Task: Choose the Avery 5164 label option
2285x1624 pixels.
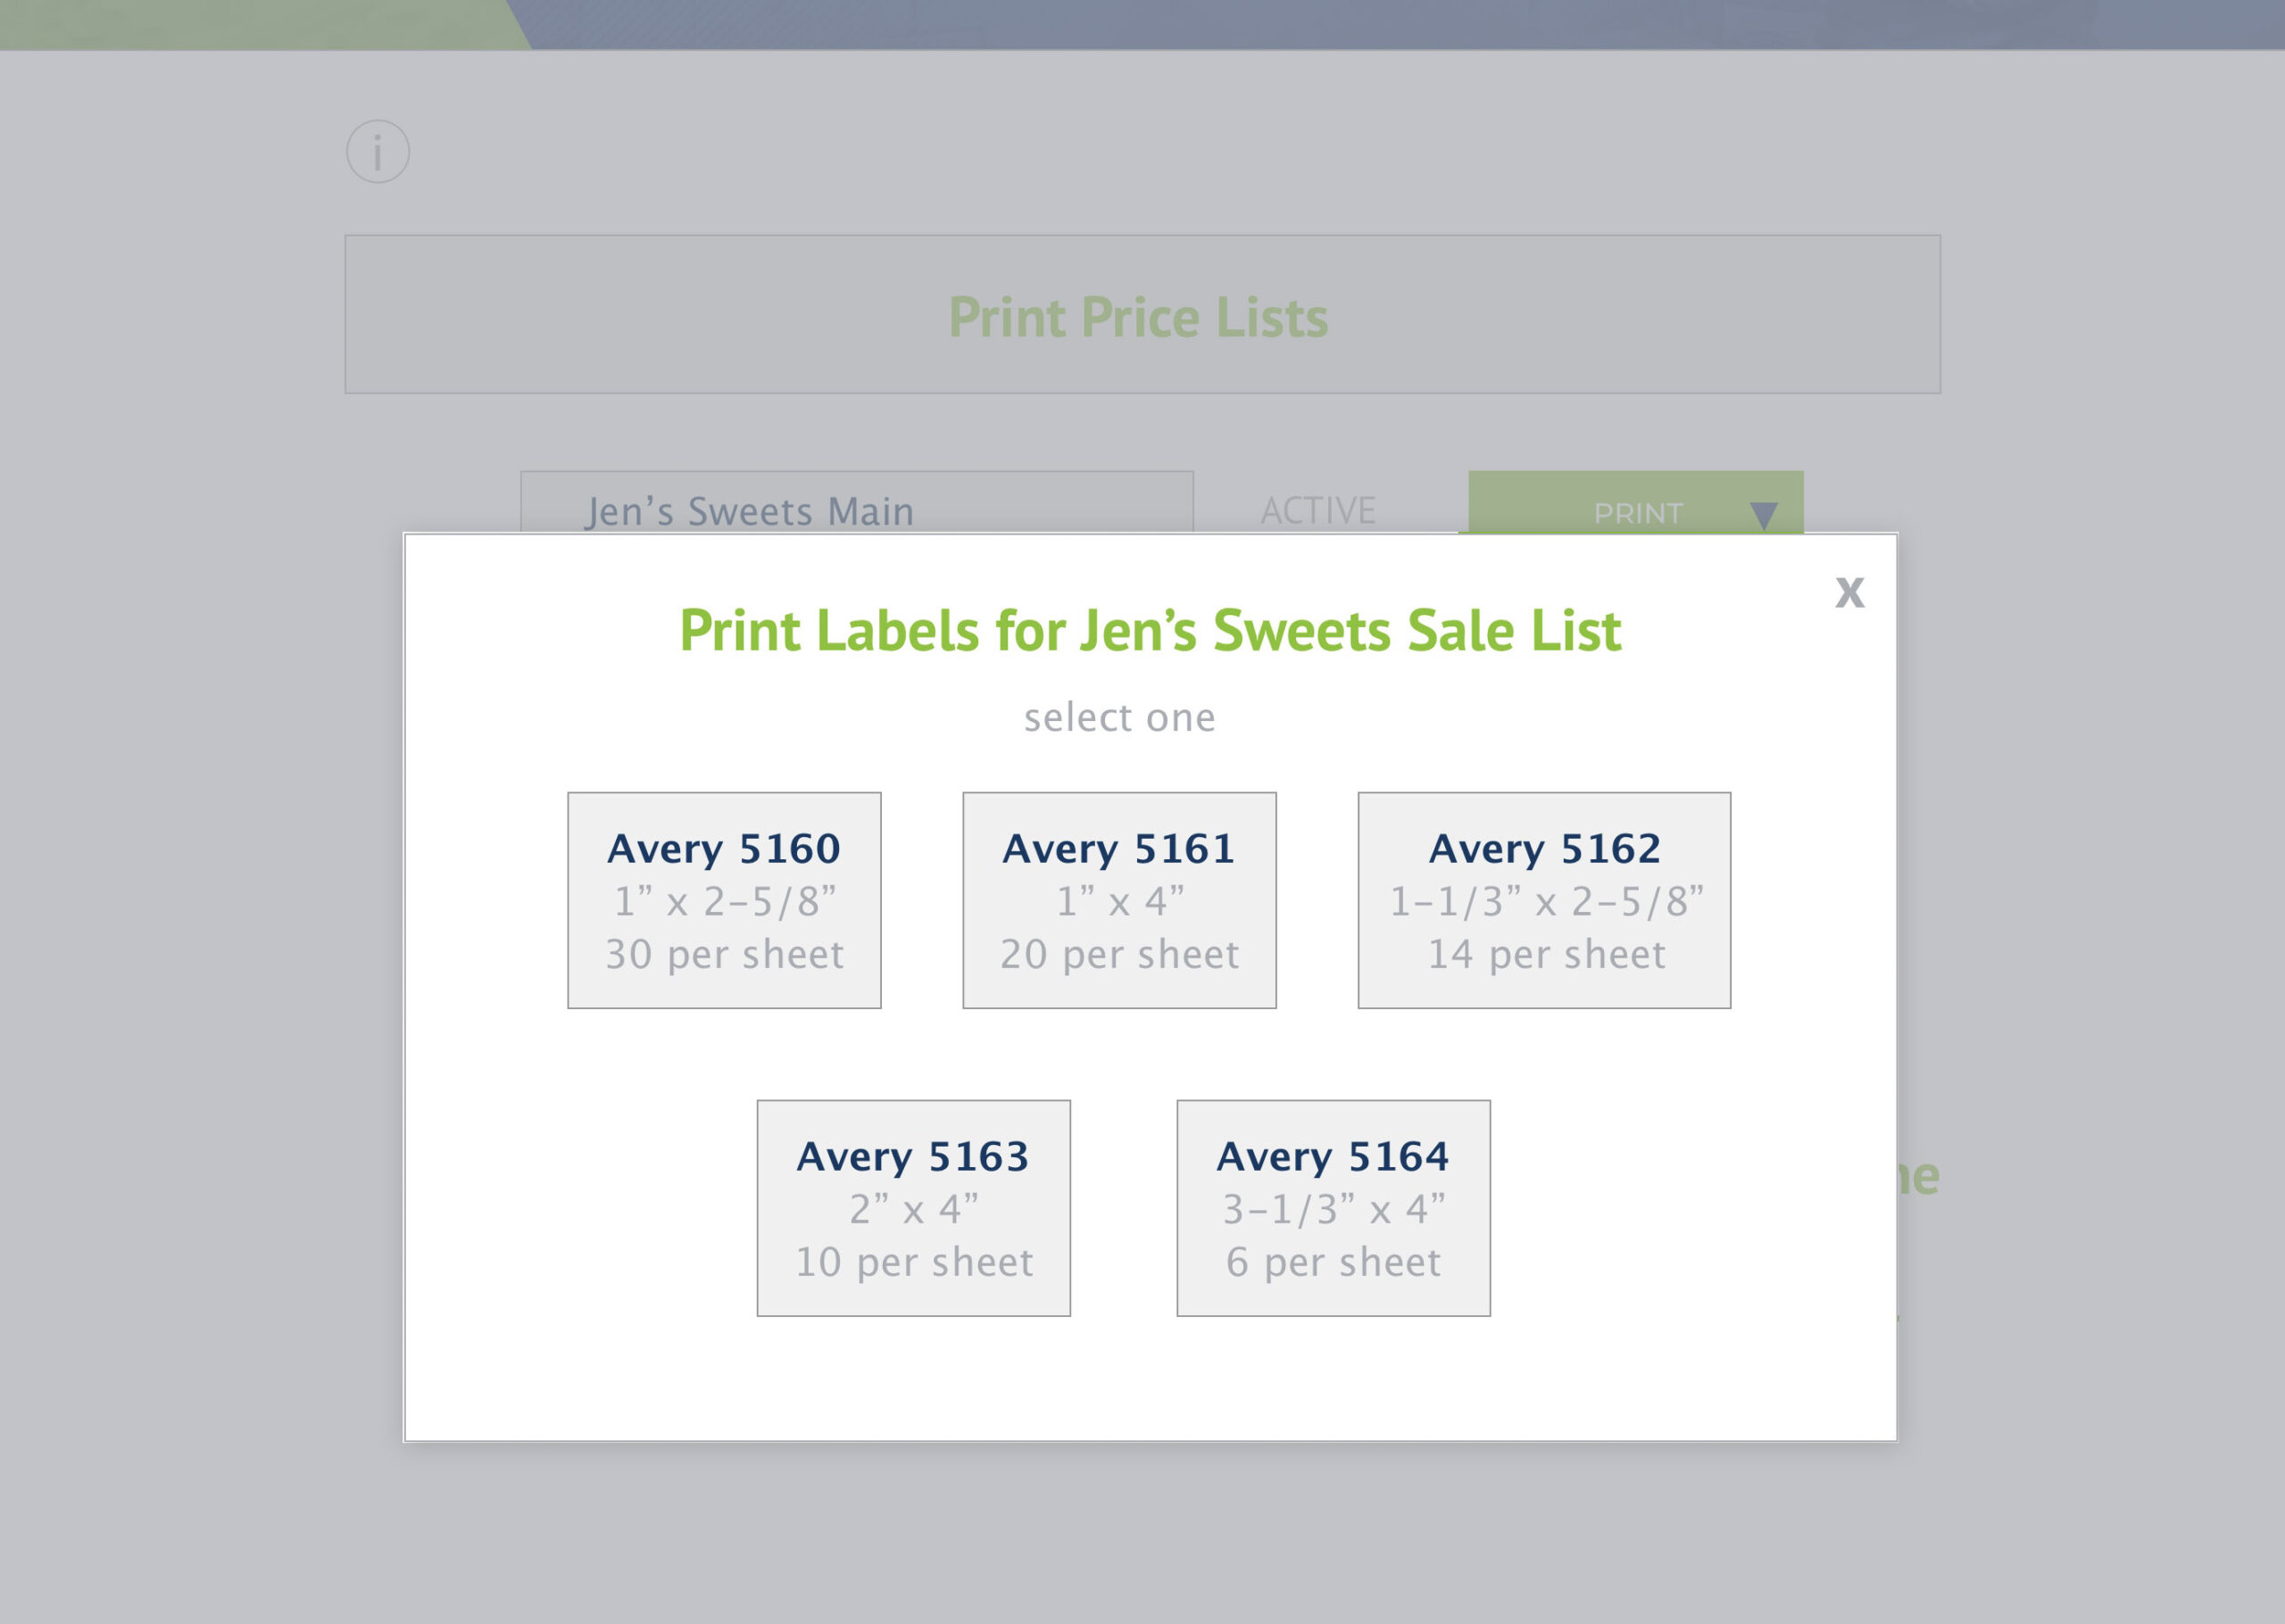Action: click(1333, 1208)
